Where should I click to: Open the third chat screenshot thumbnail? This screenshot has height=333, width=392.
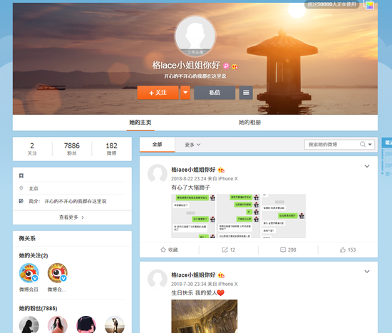(284, 216)
